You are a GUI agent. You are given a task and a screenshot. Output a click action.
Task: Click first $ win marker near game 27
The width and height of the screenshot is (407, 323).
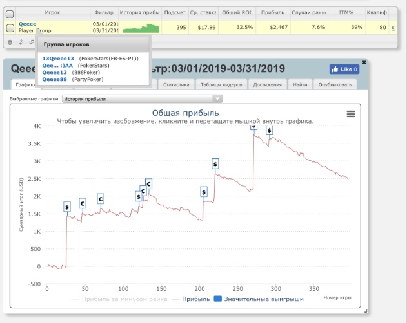pyautogui.click(x=67, y=207)
